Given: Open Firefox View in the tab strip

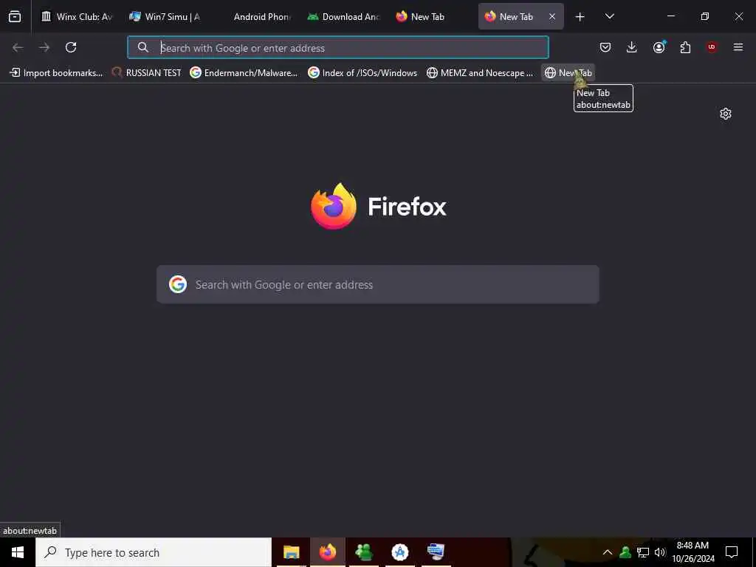Looking at the screenshot, I should tap(15, 16).
